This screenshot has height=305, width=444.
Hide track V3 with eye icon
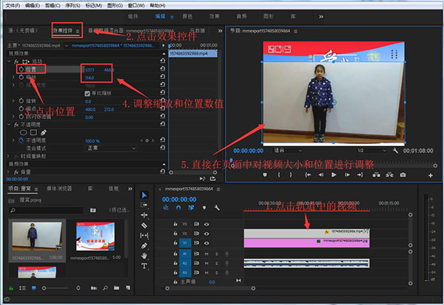206,225
